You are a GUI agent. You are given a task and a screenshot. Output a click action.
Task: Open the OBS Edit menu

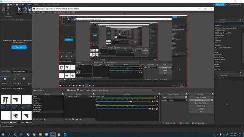tap(39, 12)
